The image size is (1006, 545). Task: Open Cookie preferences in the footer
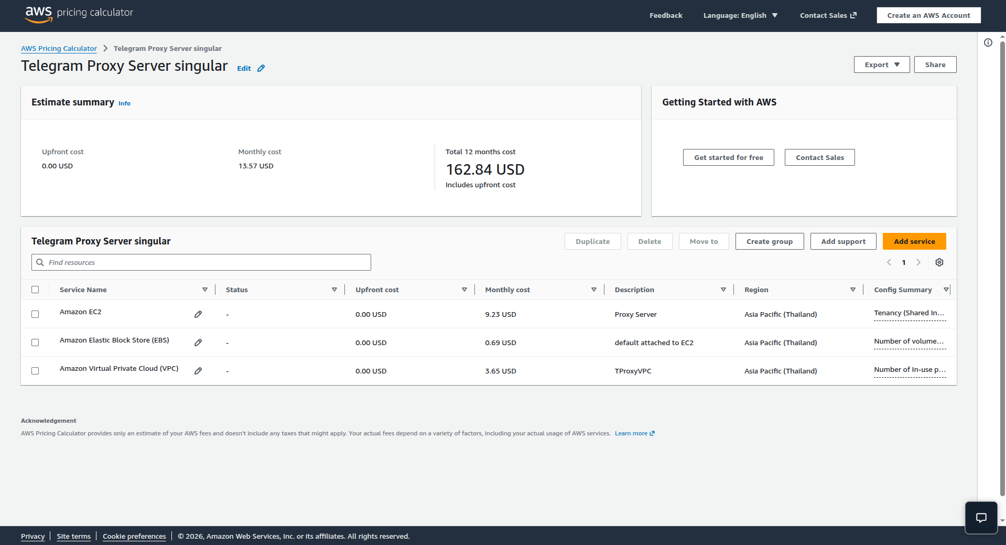point(134,536)
